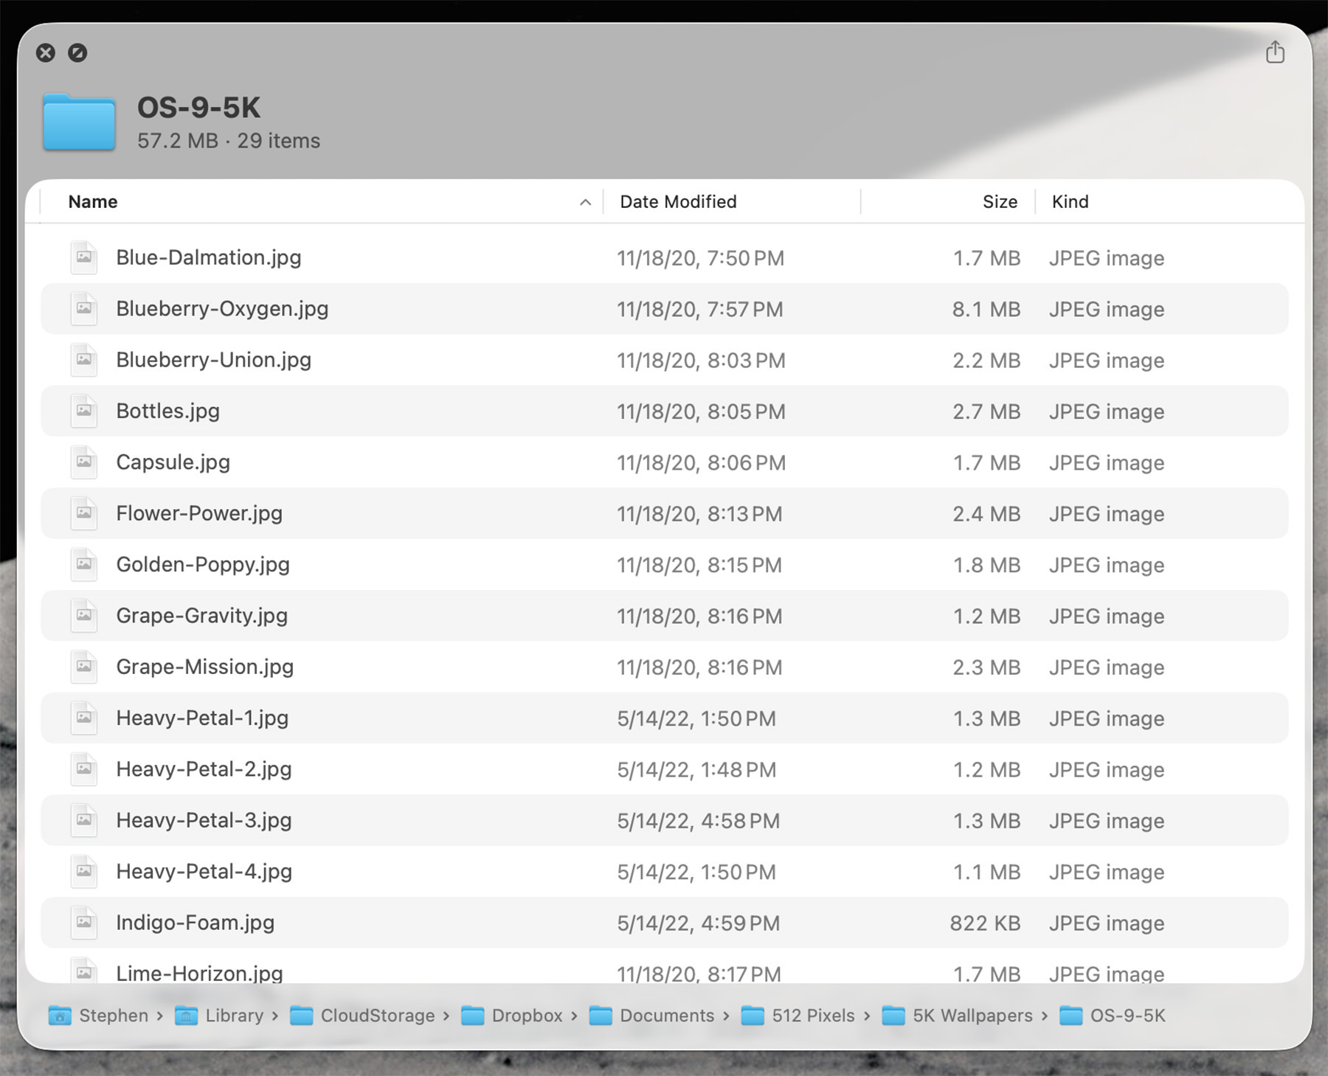Click the Indigo-Foam.jpg file icon
Viewport: 1328px width, 1076px height.
(x=84, y=922)
